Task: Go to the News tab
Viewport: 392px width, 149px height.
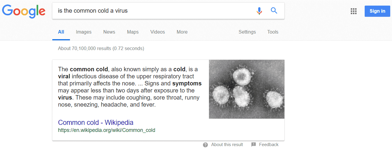Action: pyautogui.click(x=109, y=32)
